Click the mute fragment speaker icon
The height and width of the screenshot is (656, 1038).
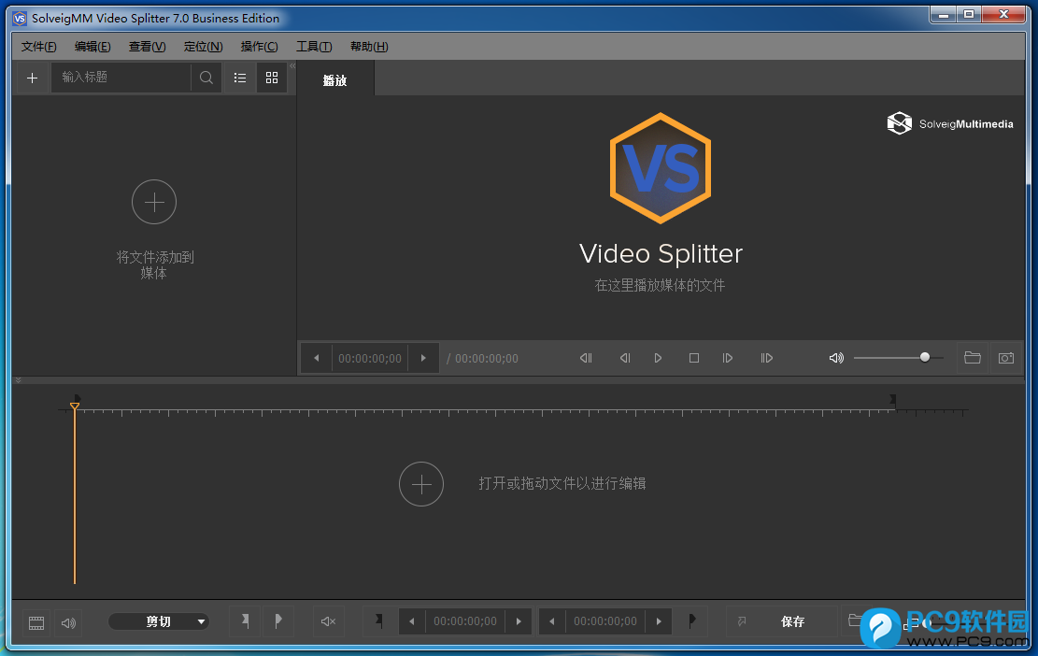[x=328, y=621]
